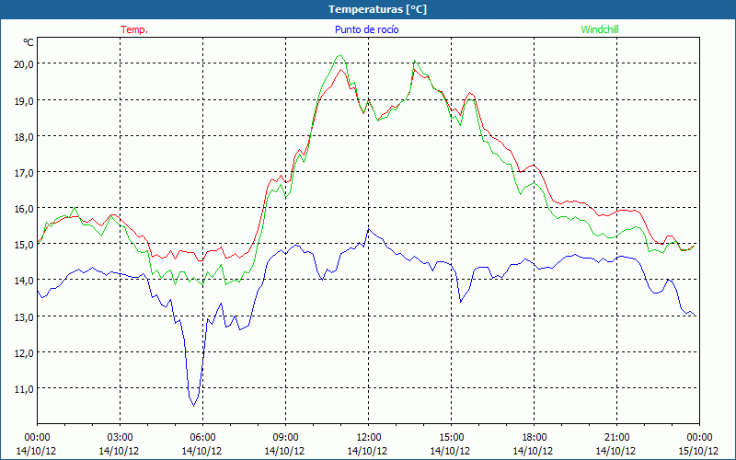Click the °C unit label on the axis
Screen dimensions: 736x460
click(x=29, y=42)
